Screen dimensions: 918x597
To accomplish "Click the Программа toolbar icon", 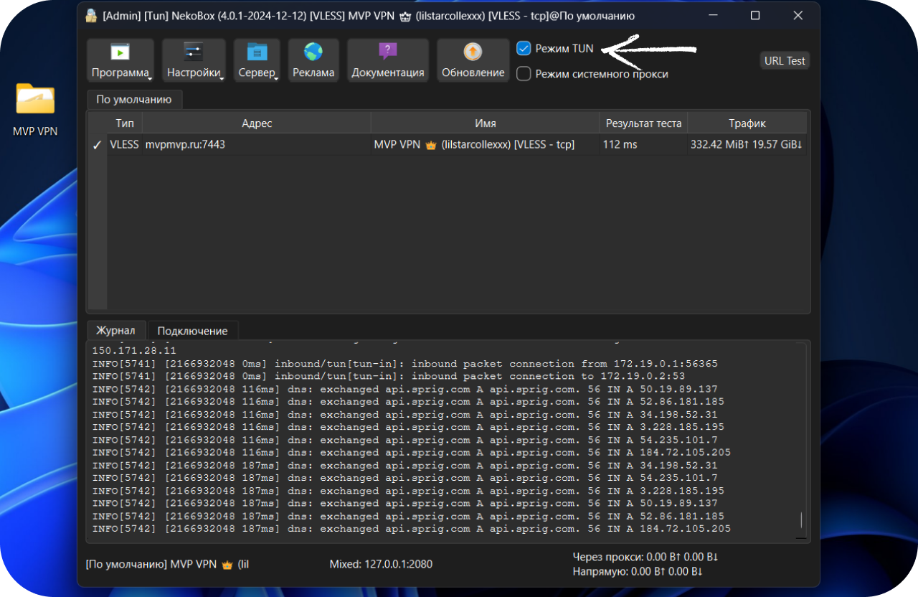I will pos(120,52).
